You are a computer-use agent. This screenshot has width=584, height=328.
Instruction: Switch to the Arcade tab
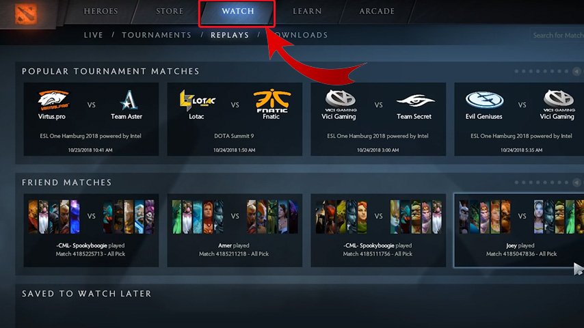377,11
